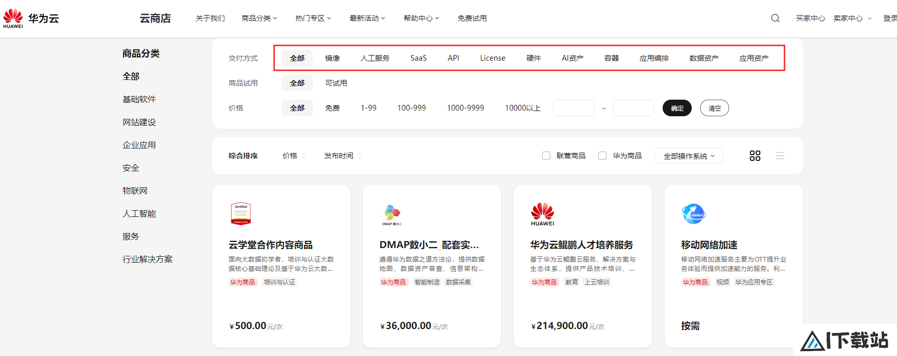Clear price range with 清空 button

pos(715,108)
